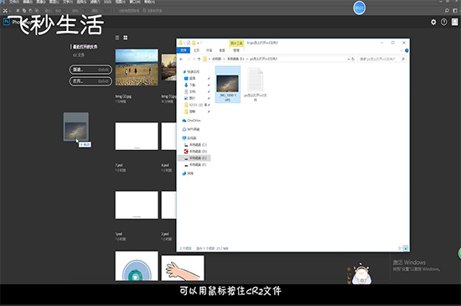This screenshot has width=461, height=306.
Task: Open Explorer 主页 (Home) ribbon tab
Action: 196,50
